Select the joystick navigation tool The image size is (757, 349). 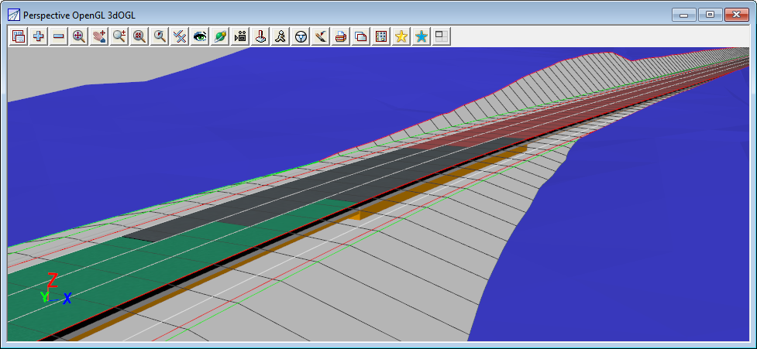point(261,36)
